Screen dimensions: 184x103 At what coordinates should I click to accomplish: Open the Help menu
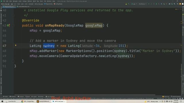54,1
